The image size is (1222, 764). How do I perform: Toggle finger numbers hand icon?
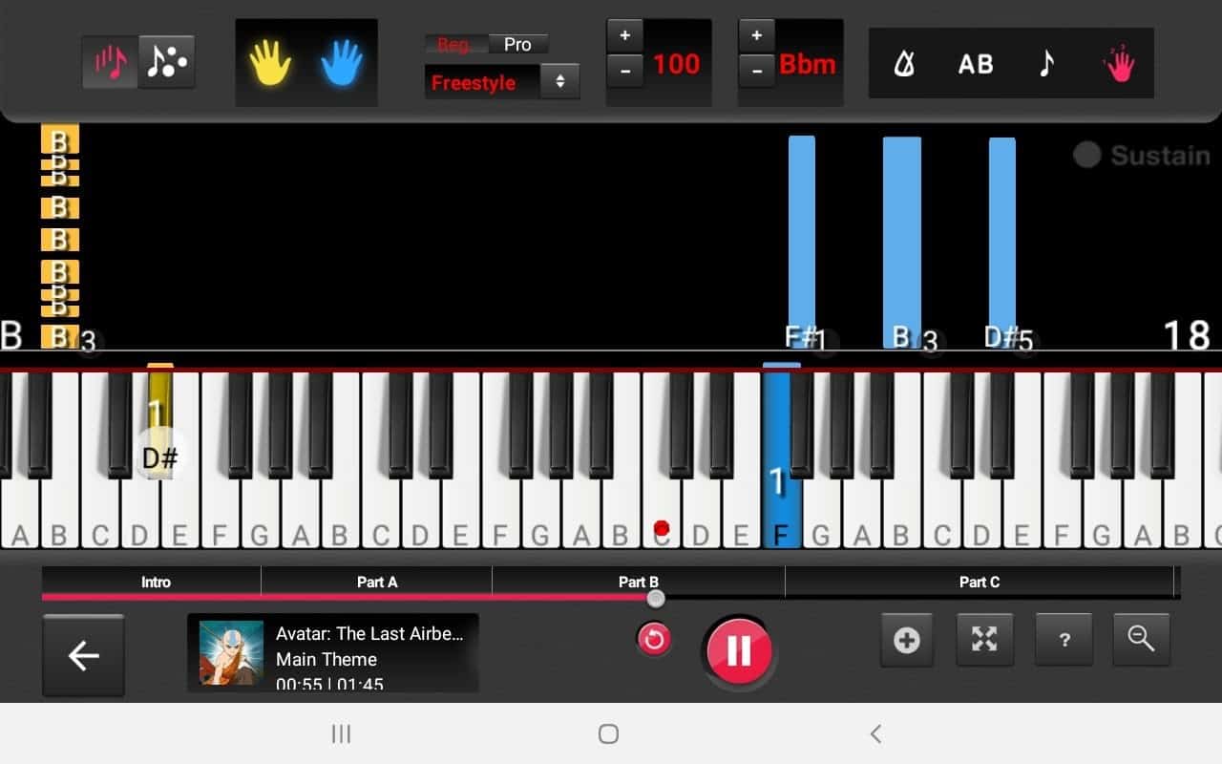click(x=1118, y=64)
